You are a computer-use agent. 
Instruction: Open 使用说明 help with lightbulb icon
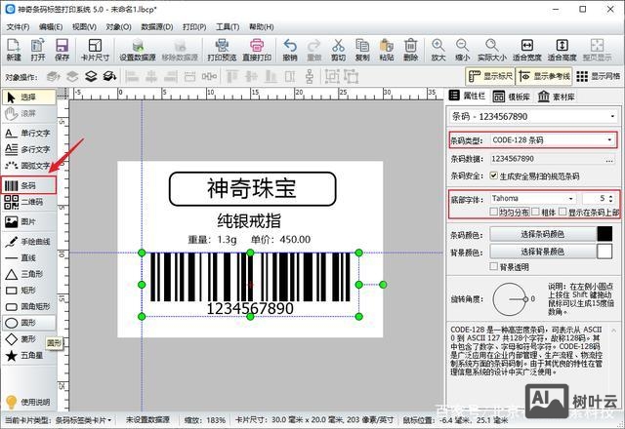pos(28,402)
